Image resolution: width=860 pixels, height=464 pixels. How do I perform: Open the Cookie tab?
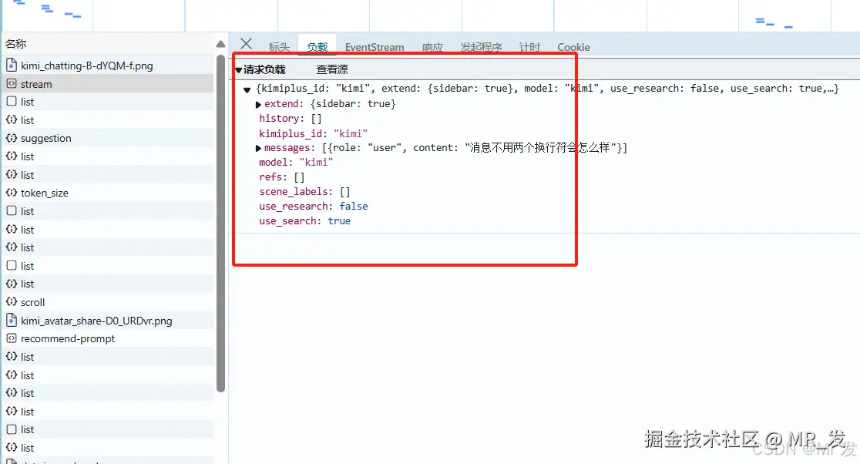click(573, 47)
